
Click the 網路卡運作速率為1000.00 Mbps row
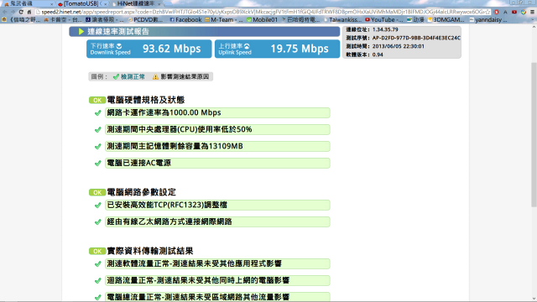click(217, 112)
